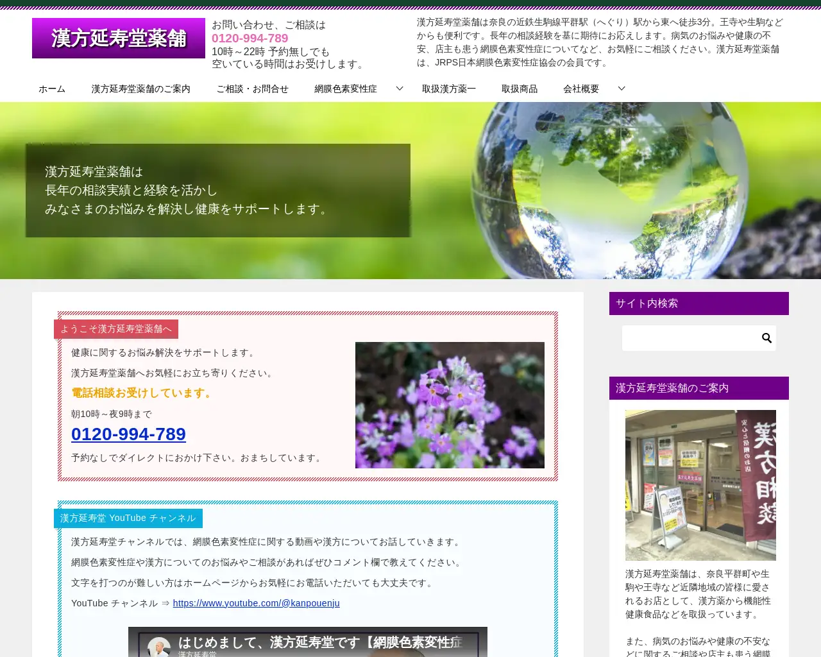Image resolution: width=821 pixels, height=657 pixels.
Task: Open the ご相談・お問合せ page
Action: point(253,89)
